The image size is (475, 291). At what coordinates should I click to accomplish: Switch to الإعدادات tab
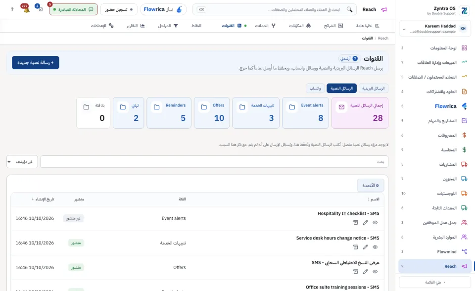pyautogui.click(x=102, y=26)
